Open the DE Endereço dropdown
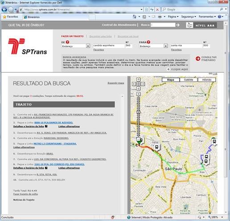This screenshot has height=221, width=230. (x=88, y=46)
